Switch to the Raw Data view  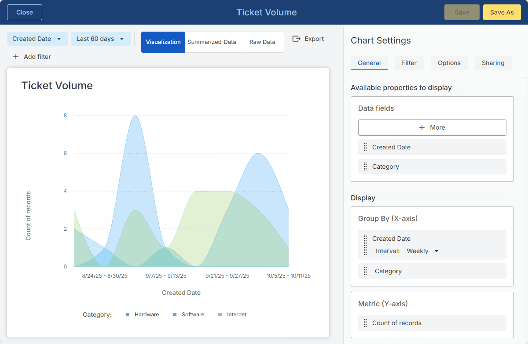click(x=262, y=42)
